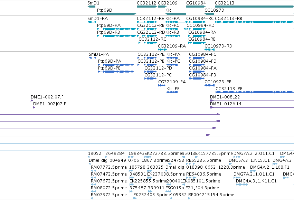Select the 185798 EST feature
The height and width of the screenshot is (200, 294).
(131, 171)
